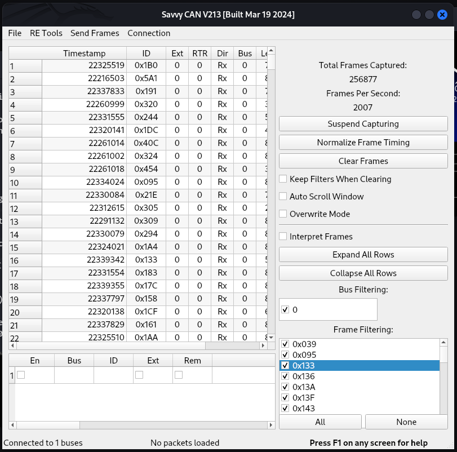Click Collapse All Rows

[x=363, y=273]
